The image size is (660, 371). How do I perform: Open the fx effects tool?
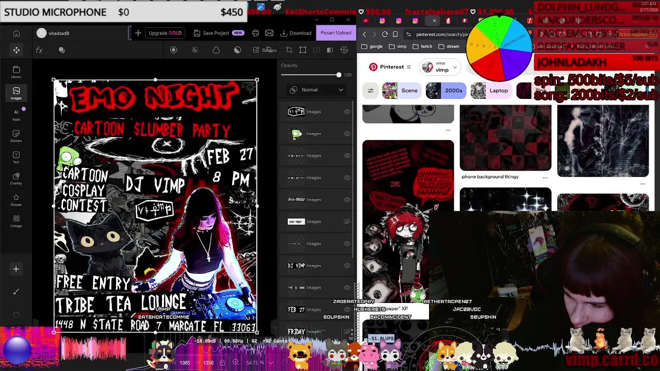click(x=39, y=50)
